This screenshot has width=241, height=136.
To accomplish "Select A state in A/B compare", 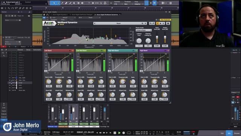I will point(157,23).
